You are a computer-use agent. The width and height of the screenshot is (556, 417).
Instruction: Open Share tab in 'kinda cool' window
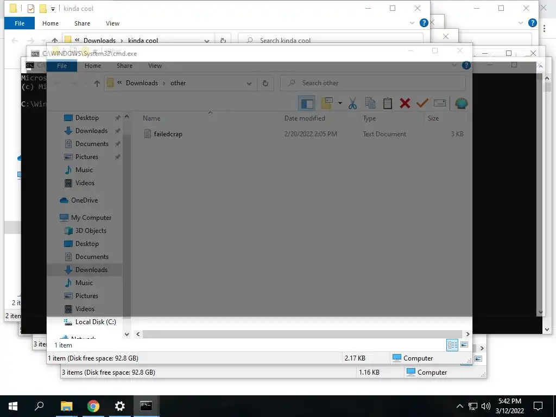tap(82, 23)
